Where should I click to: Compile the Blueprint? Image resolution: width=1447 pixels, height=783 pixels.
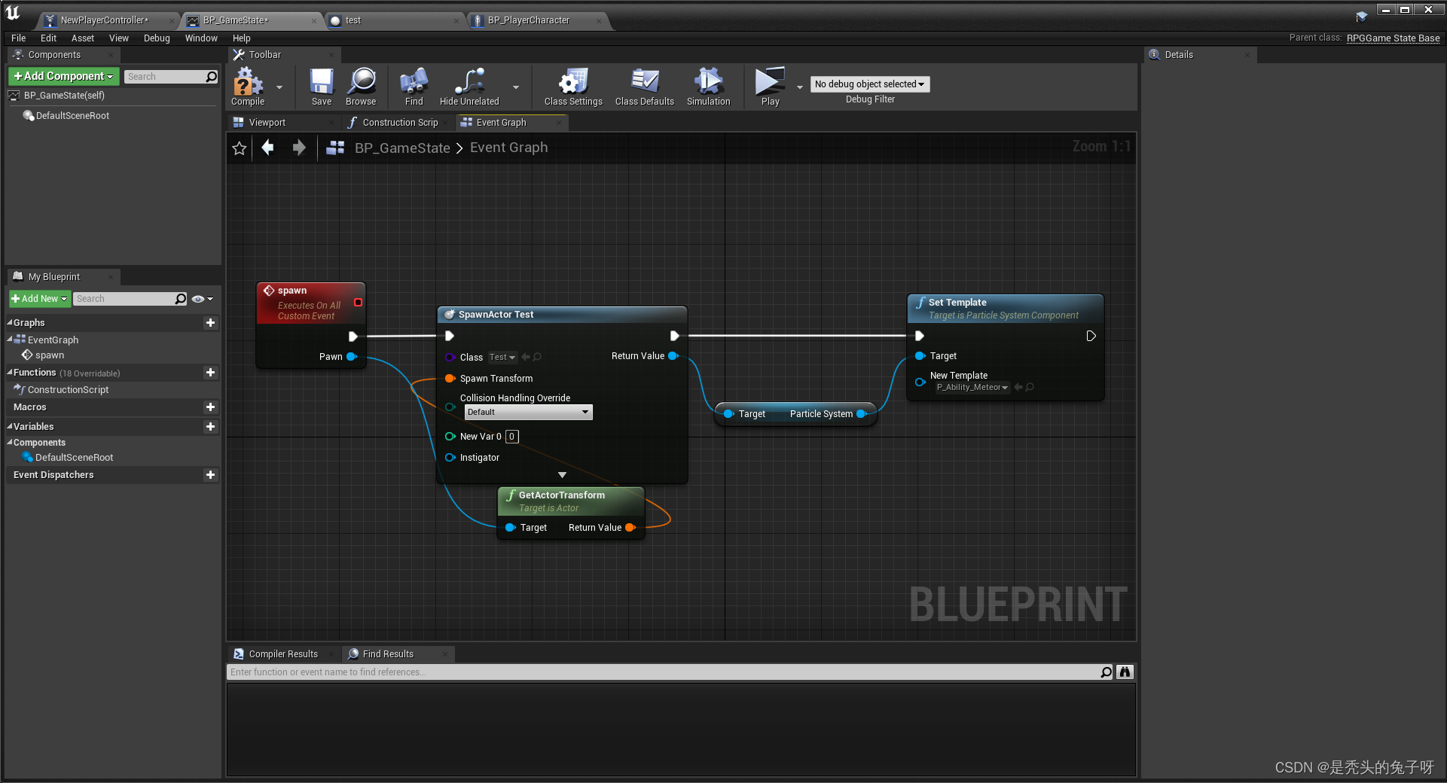(x=247, y=85)
